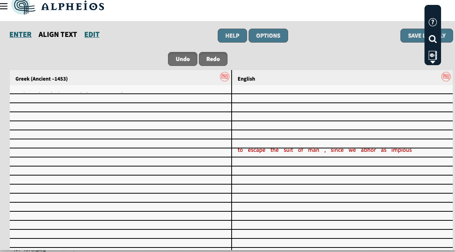The width and height of the screenshot is (455, 252).
Task: Click the red crossed-book icon on Greek column
Action: pos(225,76)
